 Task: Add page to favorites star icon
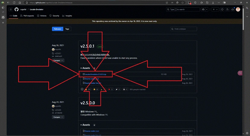click(x=182, y=2)
